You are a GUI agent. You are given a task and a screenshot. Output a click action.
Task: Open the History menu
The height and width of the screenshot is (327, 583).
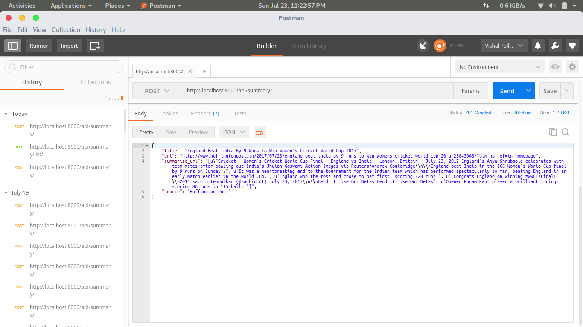[x=96, y=29]
